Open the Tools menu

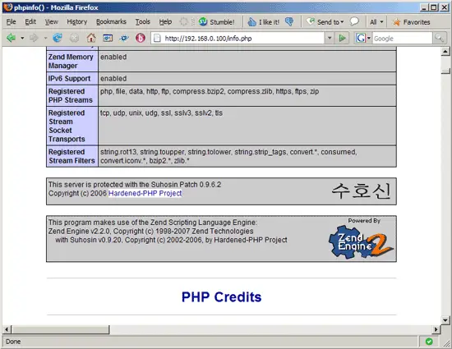tap(143, 22)
